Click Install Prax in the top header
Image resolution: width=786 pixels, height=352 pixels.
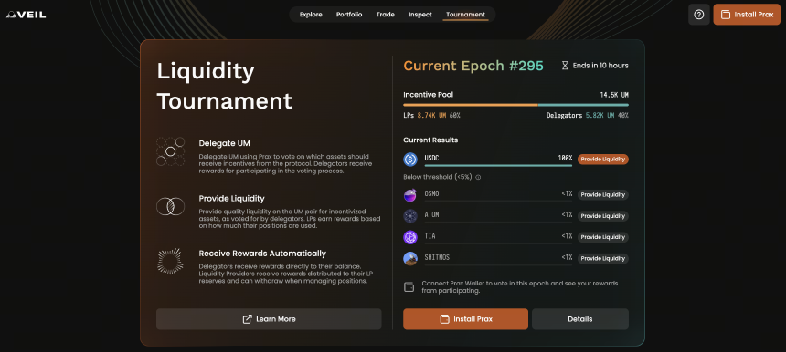747,15
